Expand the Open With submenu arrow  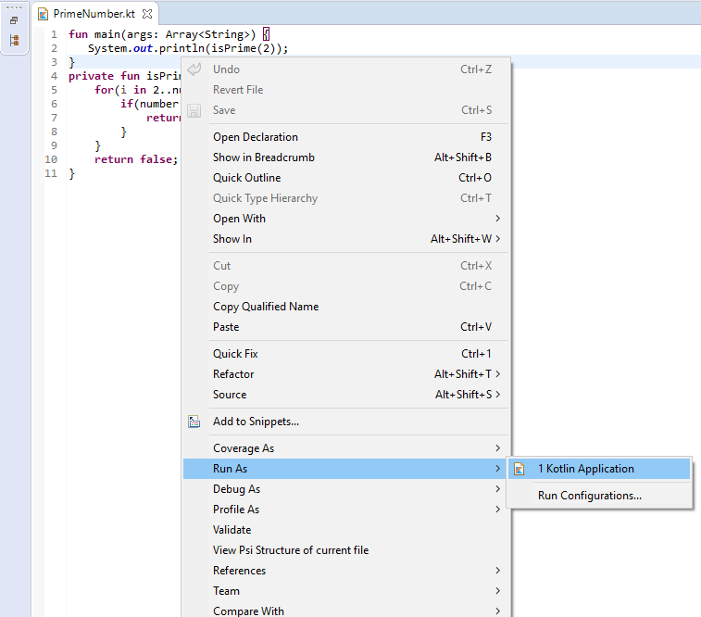click(498, 219)
